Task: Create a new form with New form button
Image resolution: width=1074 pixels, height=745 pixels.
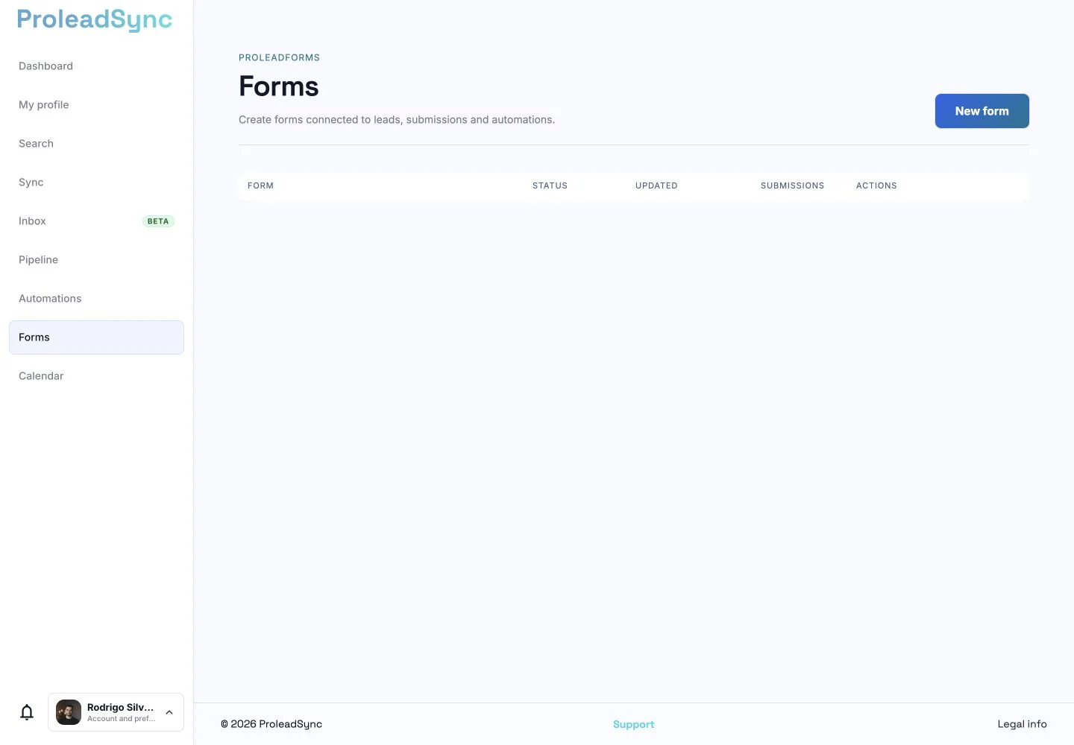Action: point(982,111)
